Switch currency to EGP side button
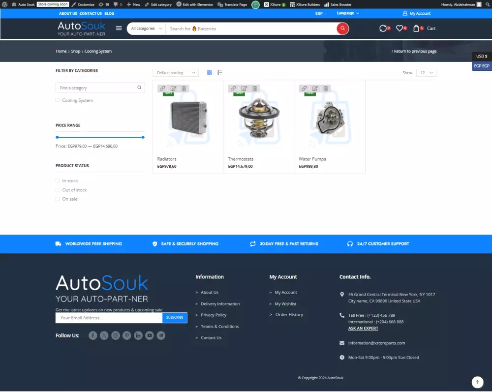This screenshot has height=392, width=492. click(482, 66)
